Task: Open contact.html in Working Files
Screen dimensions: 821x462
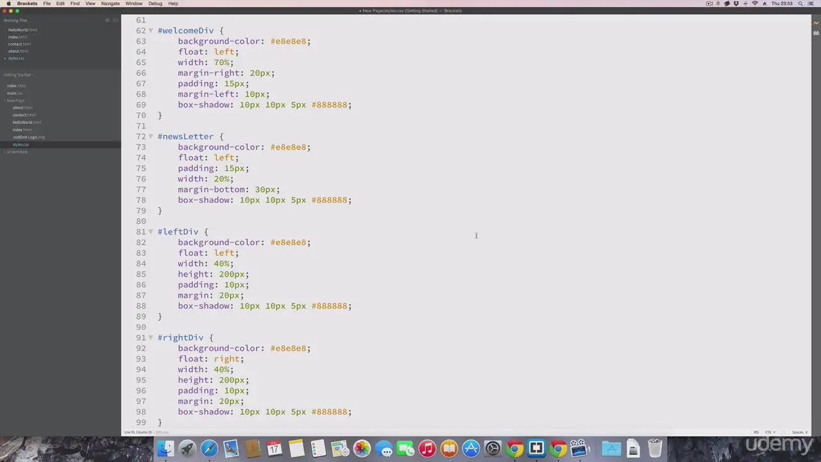Action: click(19, 44)
